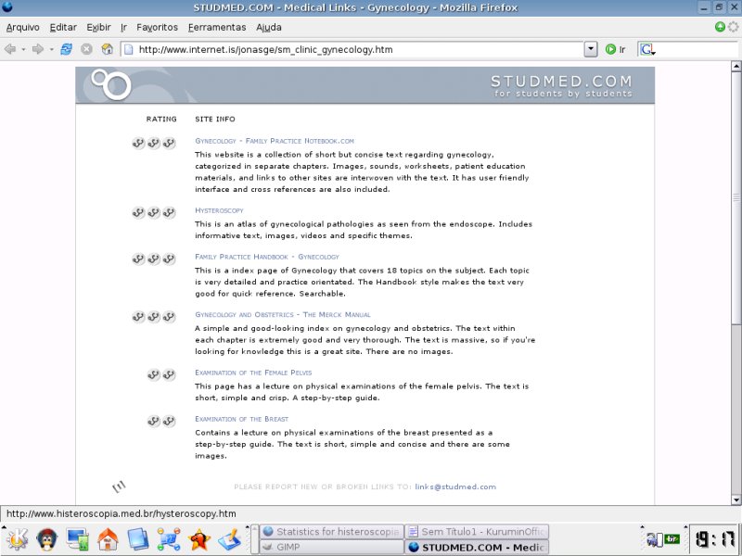
Task: Open Gynecology and Obstetrics Merck Manual link
Action: click(283, 315)
